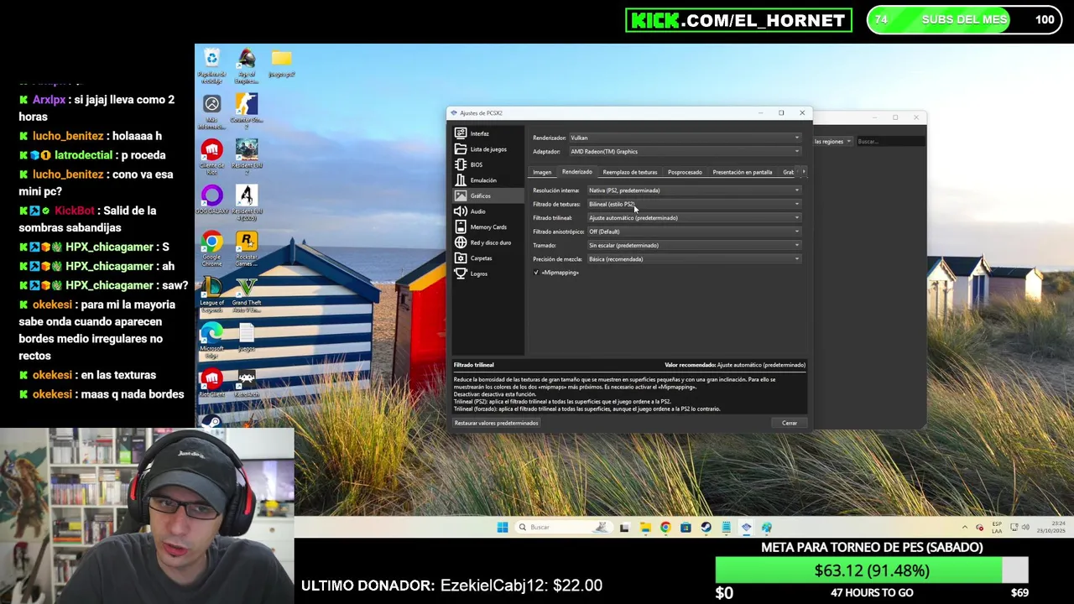The width and height of the screenshot is (1074, 604).
Task: Open File Explorer from the taskbar
Action: click(x=645, y=527)
